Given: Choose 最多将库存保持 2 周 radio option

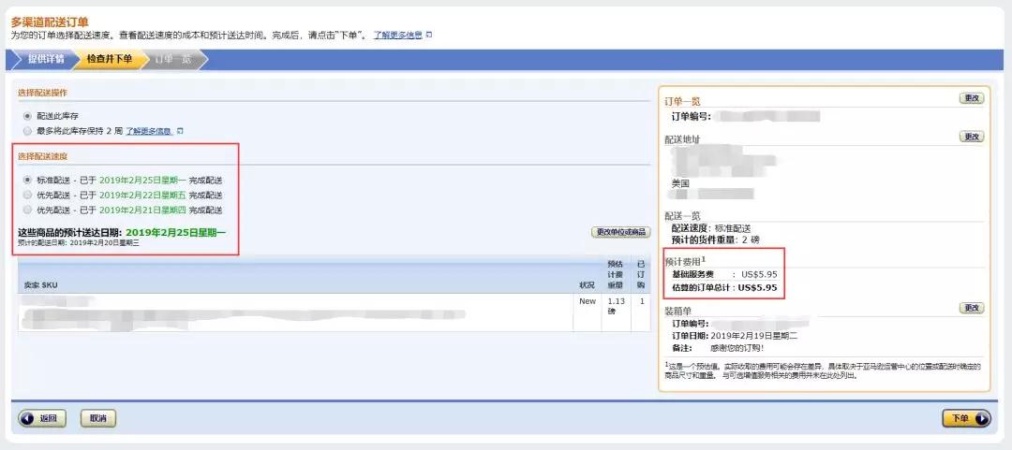Looking at the screenshot, I should click(x=27, y=131).
